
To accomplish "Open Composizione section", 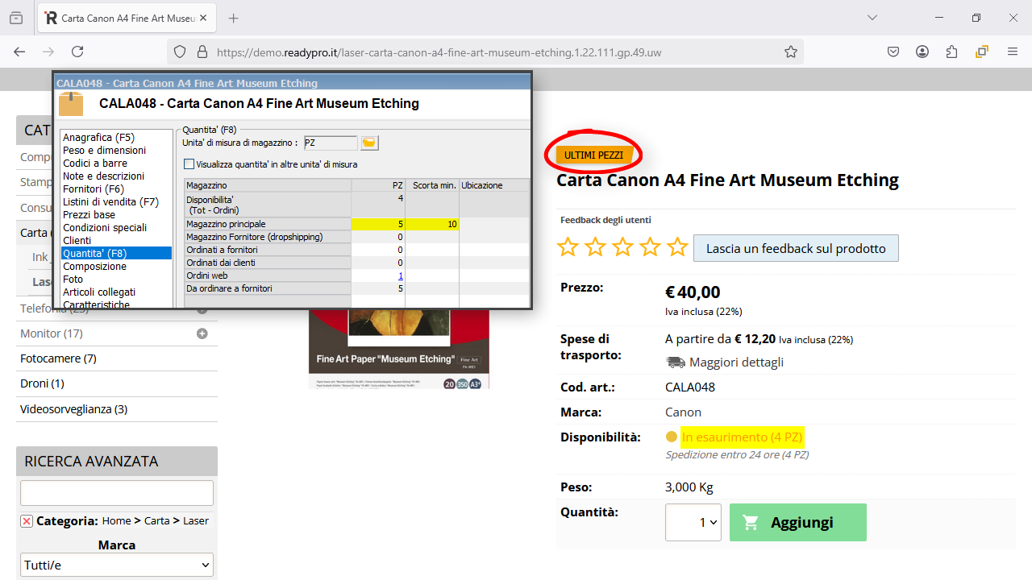I will coord(94,267).
